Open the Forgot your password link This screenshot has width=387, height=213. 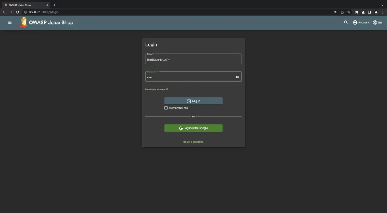(156, 89)
